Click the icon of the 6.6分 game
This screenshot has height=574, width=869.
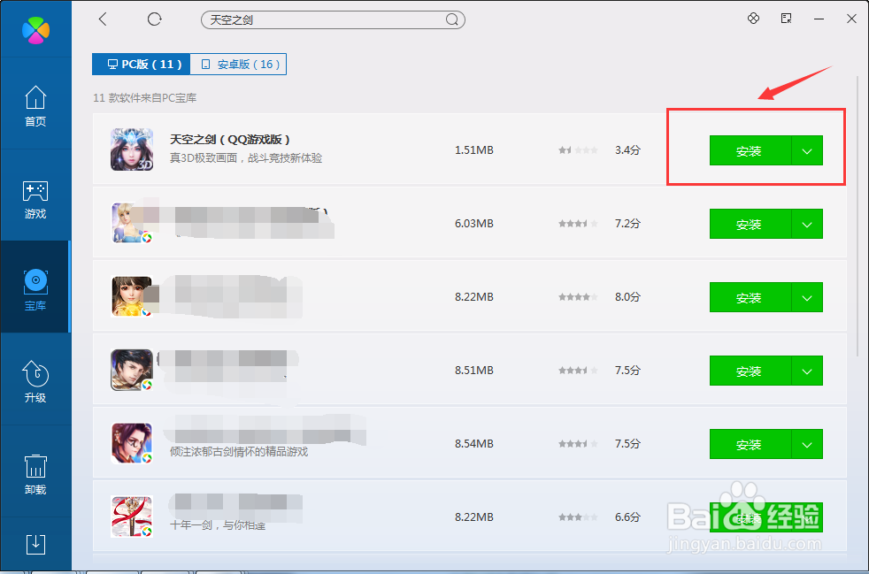pyautogui.click(x=132, y=517)
